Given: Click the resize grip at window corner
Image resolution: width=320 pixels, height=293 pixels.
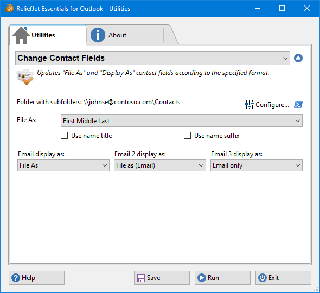Looking at the screenshot, I should 316,289.
